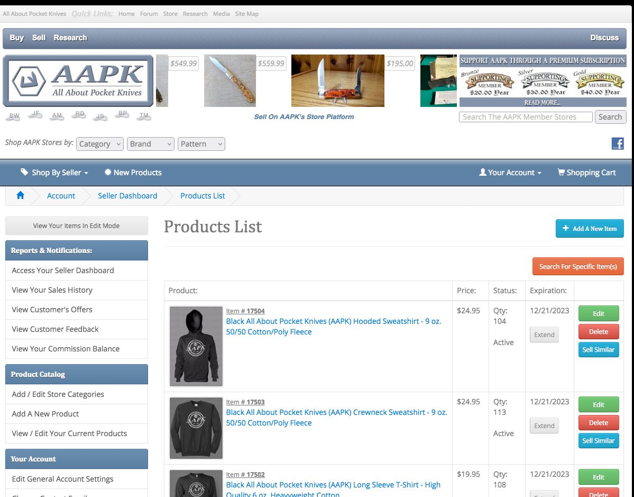The width and height of the screenshot is (634, 497).
Task: Edit item 17503 crewneck sweatshirt
Action: tap(599, 405)
